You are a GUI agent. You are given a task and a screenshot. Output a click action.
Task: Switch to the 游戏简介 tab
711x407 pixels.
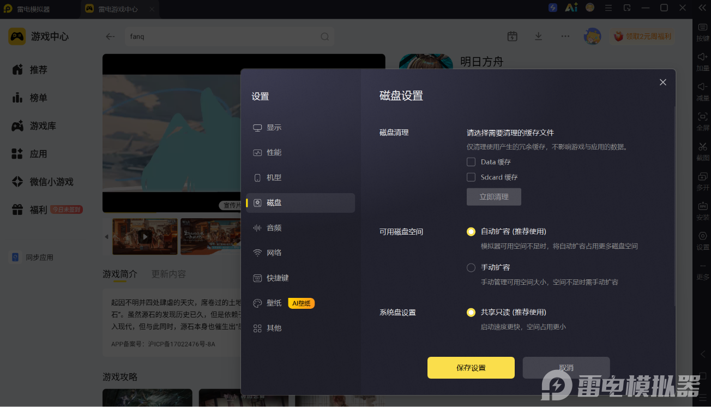coord(120,274)
